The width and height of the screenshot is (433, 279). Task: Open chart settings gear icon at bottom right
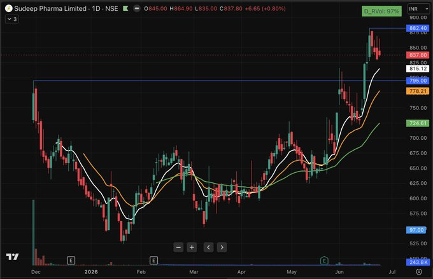click(x=419, y=272)
